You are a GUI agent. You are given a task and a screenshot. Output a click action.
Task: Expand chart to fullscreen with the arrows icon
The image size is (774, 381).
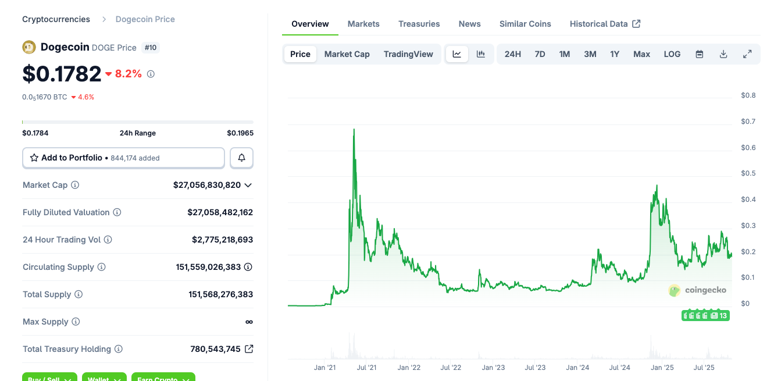747,54
